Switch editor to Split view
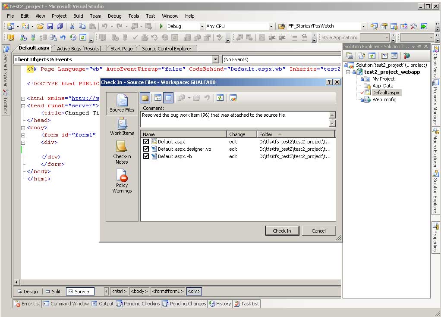 (53, 292)
